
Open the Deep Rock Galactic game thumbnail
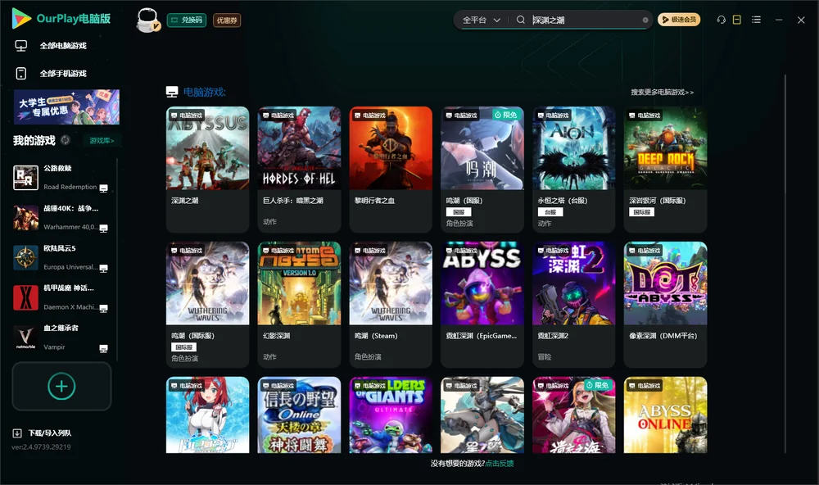pyautogui.click(x=665, y=148)
